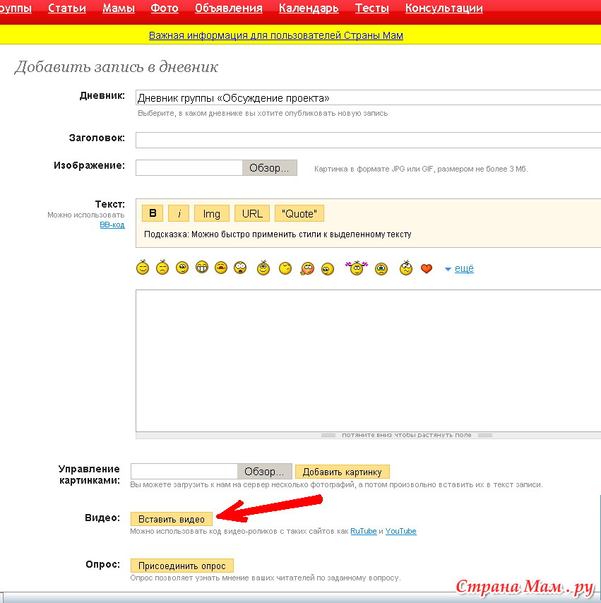Insert the first smiling emoticon
The height and width of the screenshot is (603, 601).
point(143,268)
